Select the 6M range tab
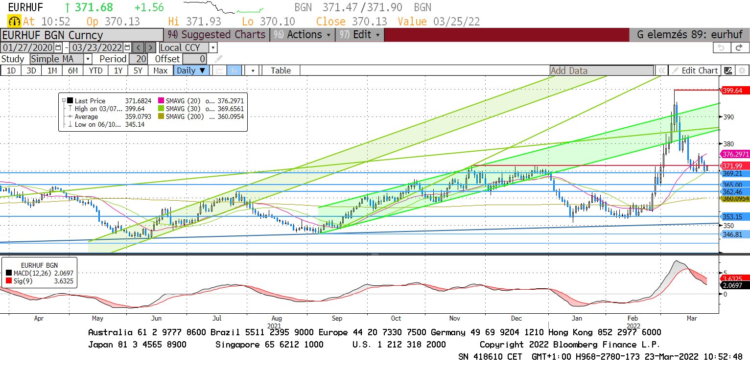Viewport: 750px width, 371px height. (73, 70)
